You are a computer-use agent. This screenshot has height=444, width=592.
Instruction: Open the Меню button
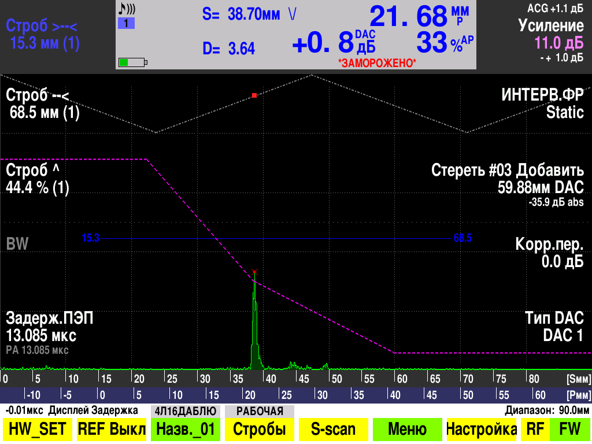click(x=408, y=430)
